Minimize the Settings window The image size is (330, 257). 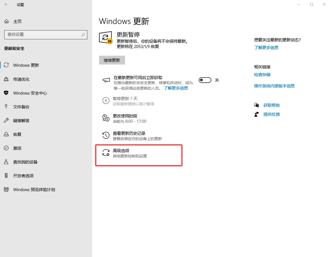point(299,4)
